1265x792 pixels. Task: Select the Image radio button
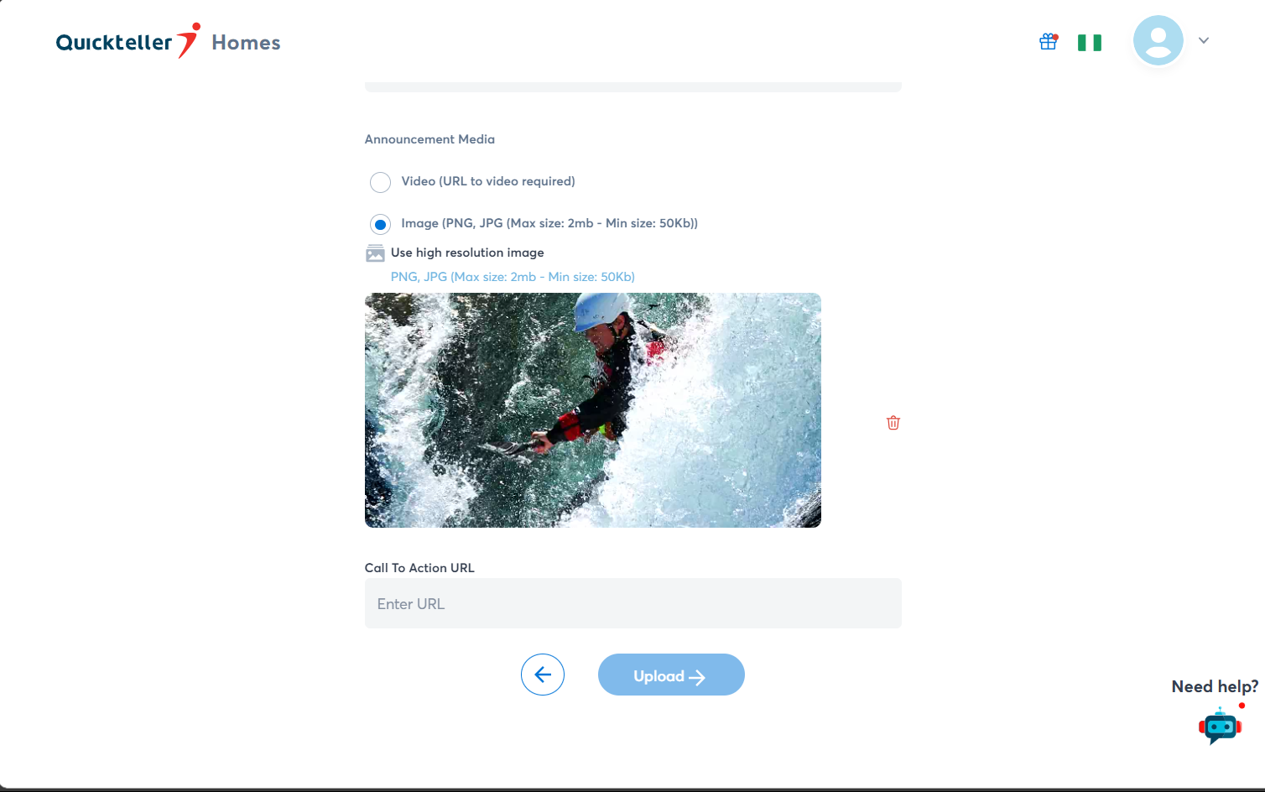pyautogui.click(x=380, y=224)
